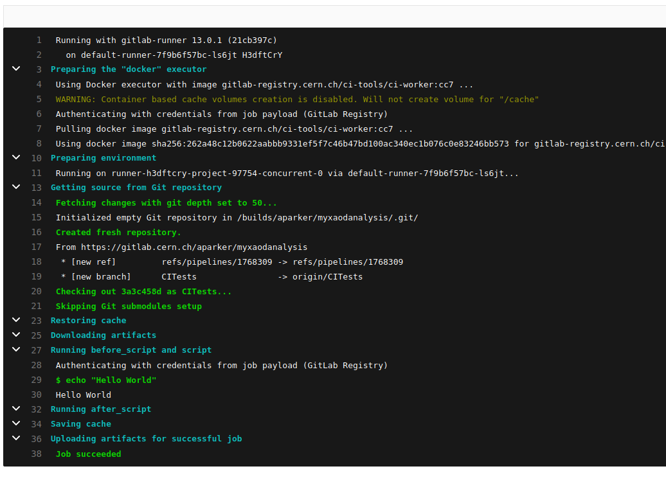Viewport: 666px width, 480px height.
Task: Toggle the Saving cache section chevron
Action: coord(16,423)
